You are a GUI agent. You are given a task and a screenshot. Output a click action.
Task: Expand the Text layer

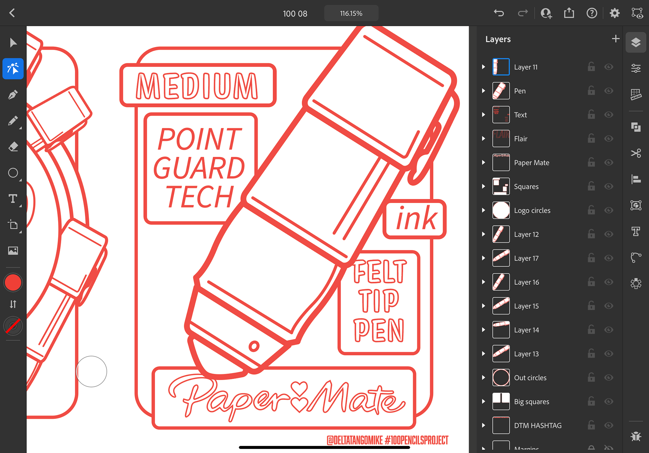483,115
